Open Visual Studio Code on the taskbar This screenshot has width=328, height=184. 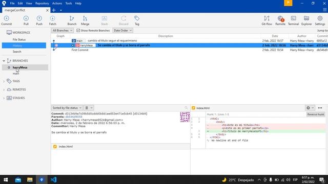(x=53, y=179)
